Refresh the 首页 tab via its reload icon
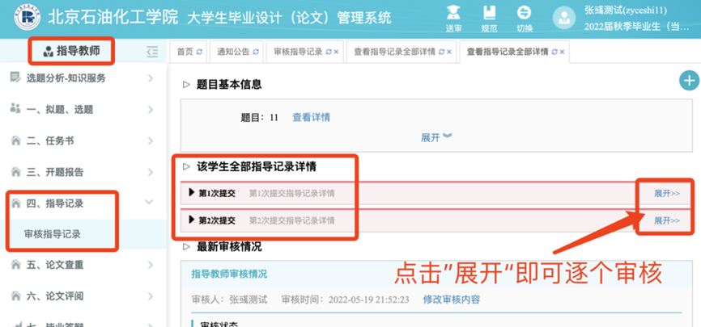Screen dimensions: 701x327 (x=200, y=52)
